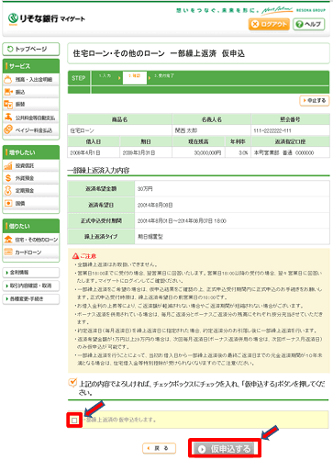Click the balance value 30,000,000円
The image size is (333, 460).
click(x=207, y=152)
